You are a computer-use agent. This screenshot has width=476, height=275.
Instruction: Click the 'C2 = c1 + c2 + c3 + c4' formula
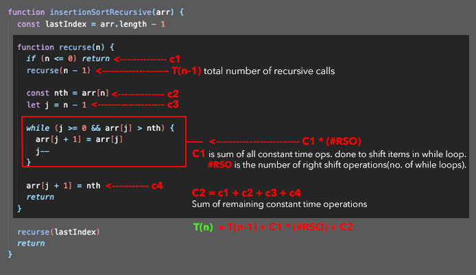(246, 193)
